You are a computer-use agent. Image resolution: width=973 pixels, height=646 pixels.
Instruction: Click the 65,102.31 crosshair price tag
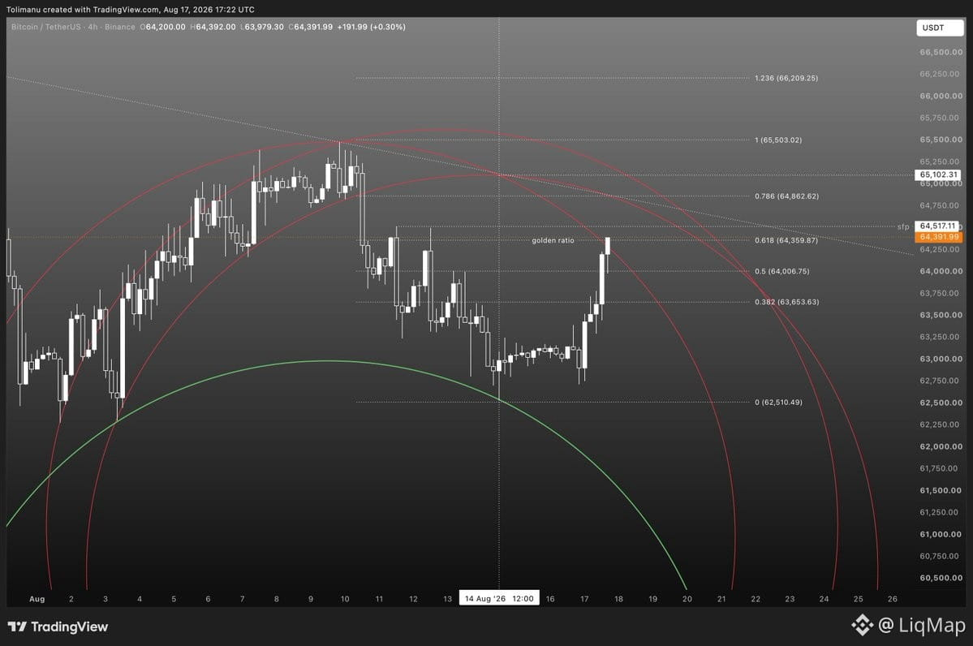938,175
